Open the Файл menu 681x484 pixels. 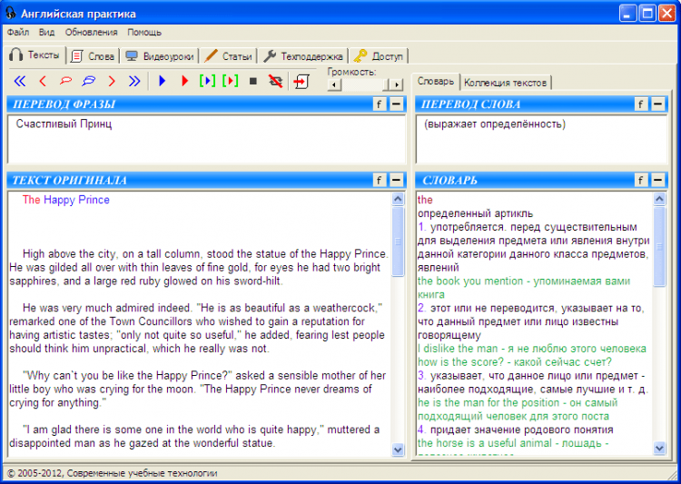pos(18,32)
